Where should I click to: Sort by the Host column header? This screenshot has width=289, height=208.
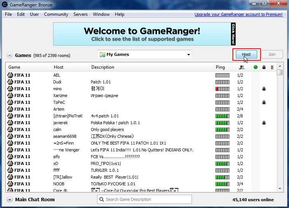70,67
